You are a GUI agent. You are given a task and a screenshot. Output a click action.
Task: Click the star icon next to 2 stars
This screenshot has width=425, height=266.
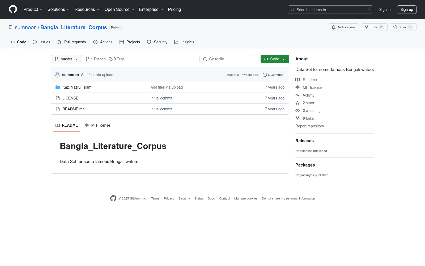coord(297,103)
